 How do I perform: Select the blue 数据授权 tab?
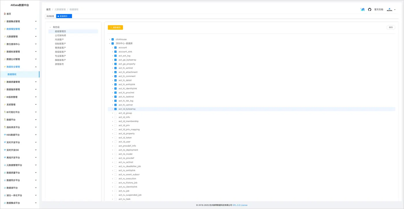point(64,16)
